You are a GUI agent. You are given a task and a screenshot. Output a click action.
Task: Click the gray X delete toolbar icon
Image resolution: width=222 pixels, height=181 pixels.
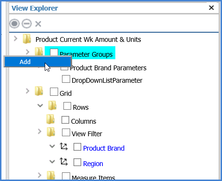tap(38, 24)
